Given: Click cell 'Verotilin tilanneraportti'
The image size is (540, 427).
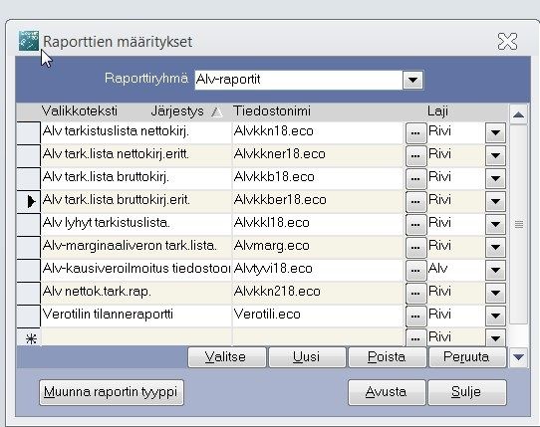Looking at the screenshot, I should pos(136,316).
